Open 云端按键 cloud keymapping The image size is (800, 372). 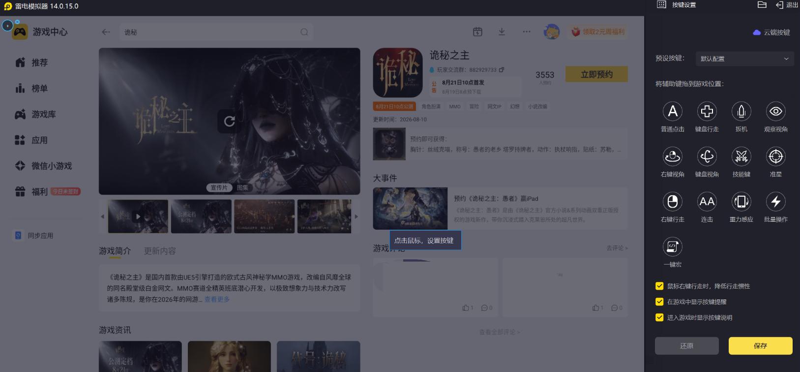771,32
